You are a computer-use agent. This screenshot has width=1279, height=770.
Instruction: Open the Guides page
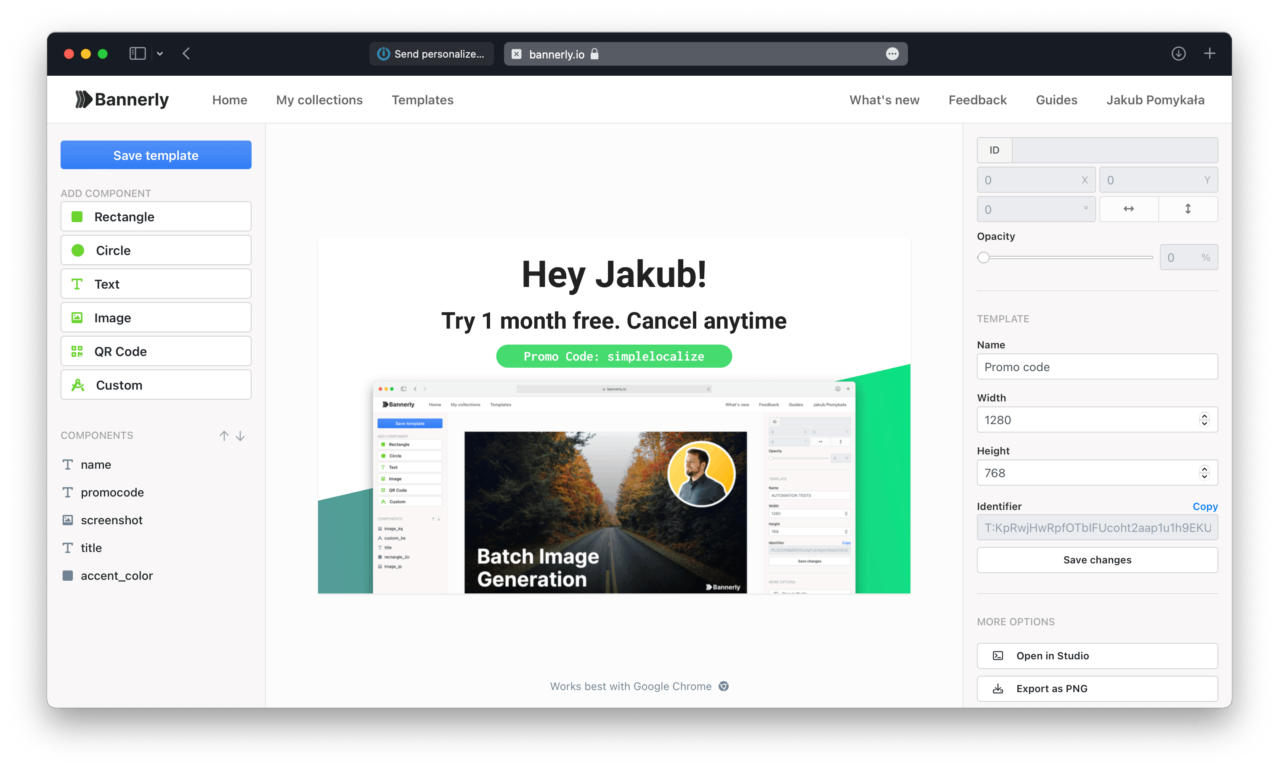(1056, 100)
